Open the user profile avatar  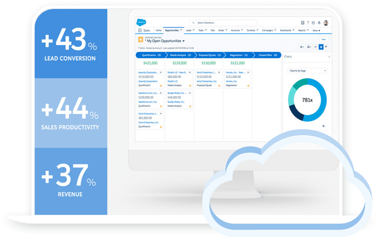click(x=326, y=23)
